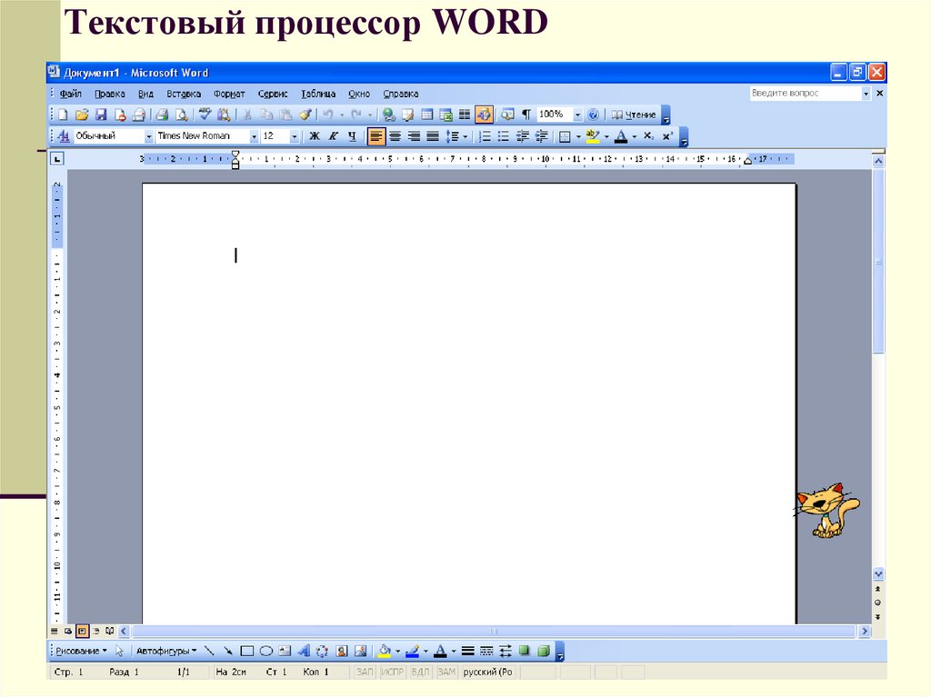Open the Вид menu

point(145,94)
